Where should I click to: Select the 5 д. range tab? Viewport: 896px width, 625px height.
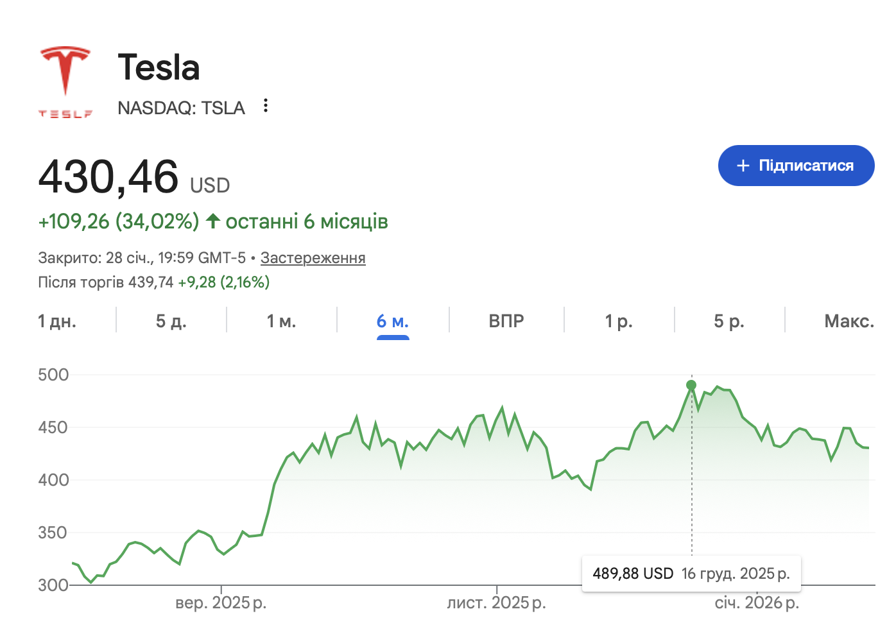pyautogui.click(x=171, y=321)
